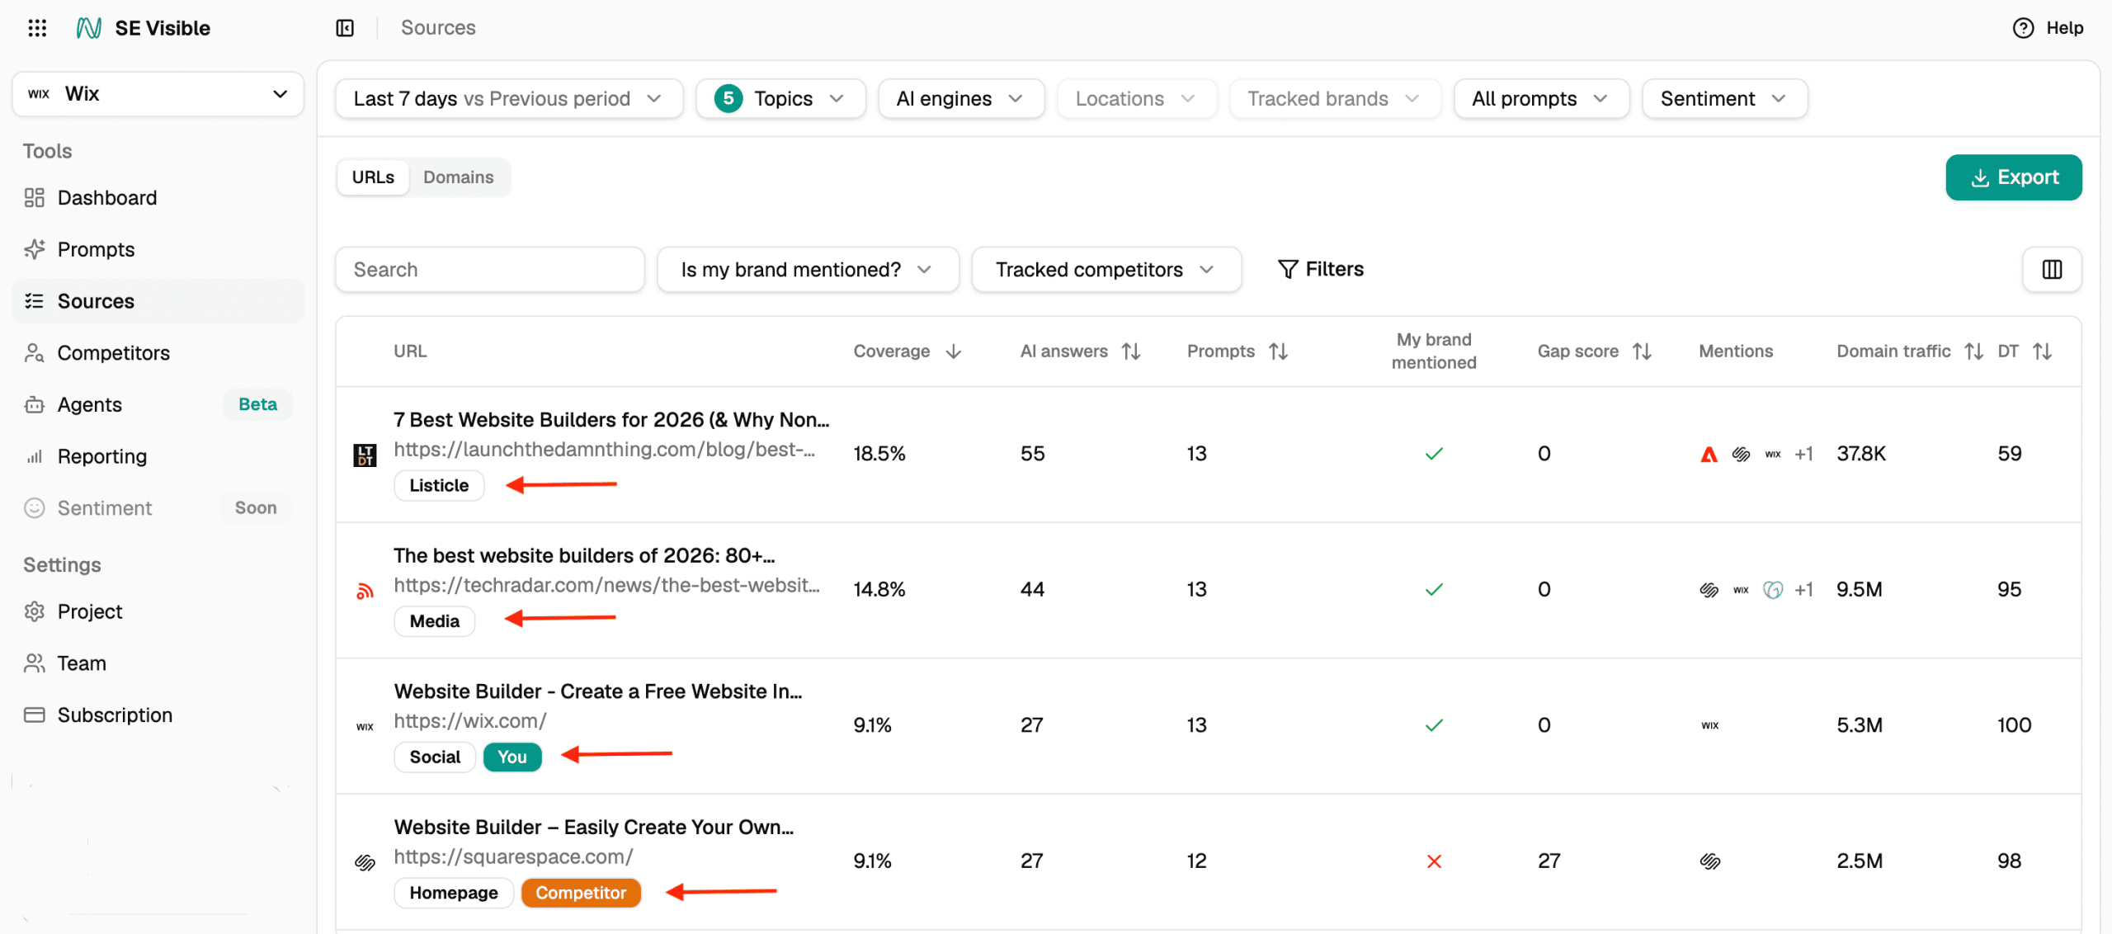Open the Sentiment filter dropdown
The width and height of the screenshot is (2112, 934).
click(x=1724, y=99)
